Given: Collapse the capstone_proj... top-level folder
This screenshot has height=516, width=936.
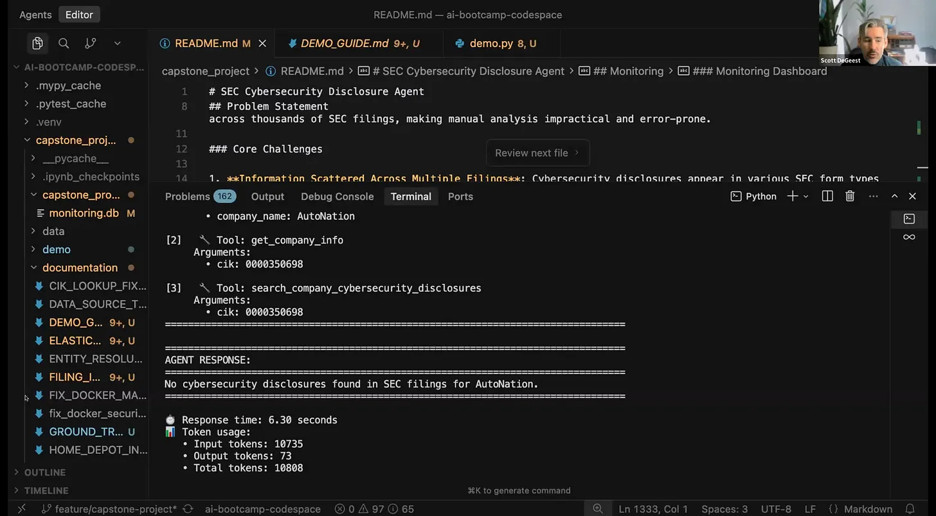Looking at the screenshot, I should pyautogui.click(x=76, y=140).
